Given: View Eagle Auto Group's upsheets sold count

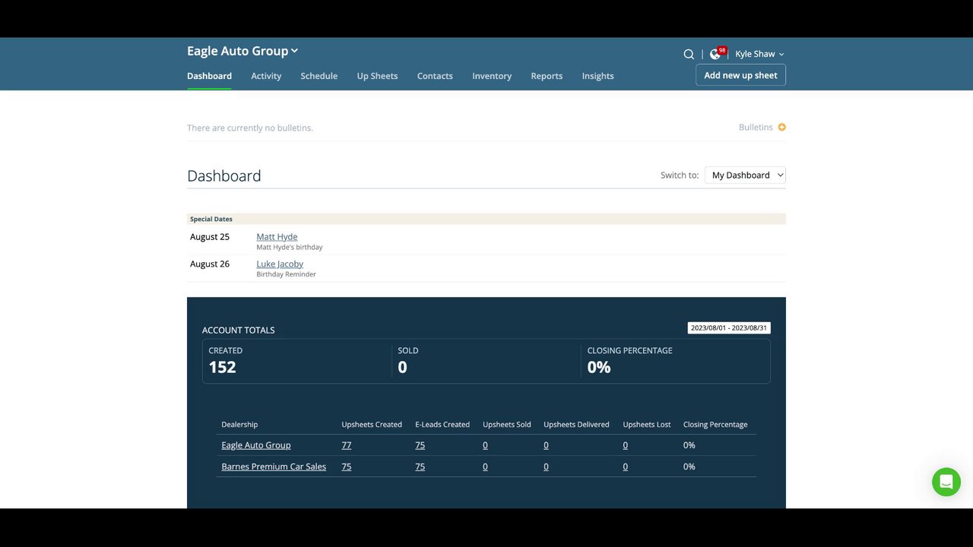Looking at the screenshot, I should tap(485, 445).
